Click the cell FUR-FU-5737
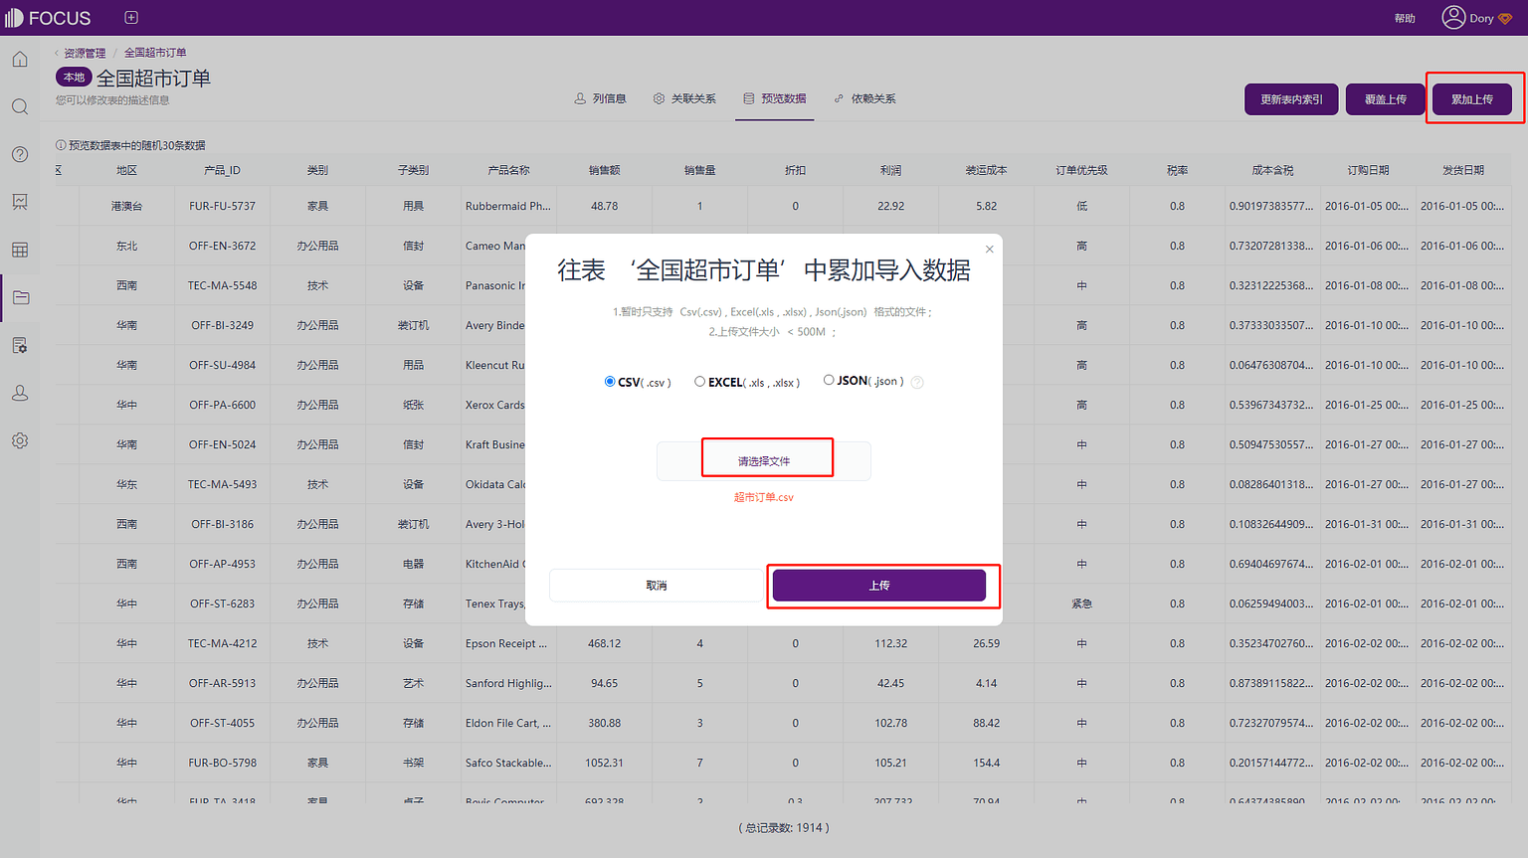1528x858 pixels. (223, 206)
